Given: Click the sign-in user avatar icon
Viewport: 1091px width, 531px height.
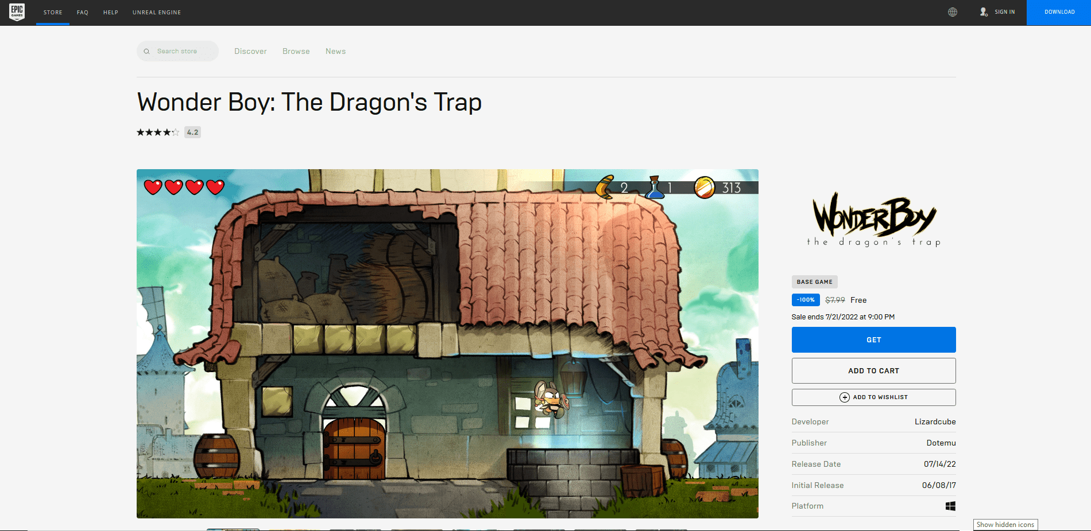Looking at the screenshot, I should pyautogui.click(x=984, y=12).
